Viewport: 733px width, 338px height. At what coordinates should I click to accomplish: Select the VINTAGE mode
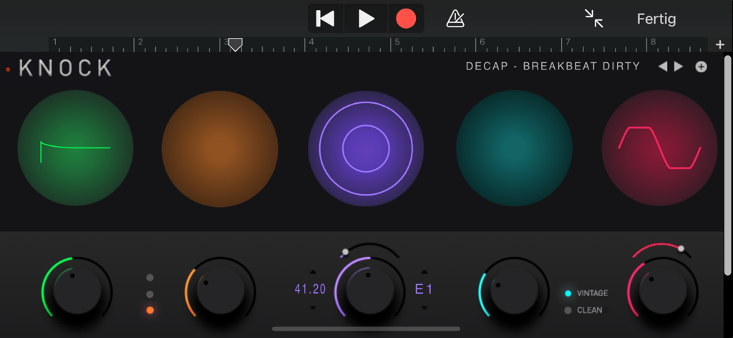pos(586,293)
